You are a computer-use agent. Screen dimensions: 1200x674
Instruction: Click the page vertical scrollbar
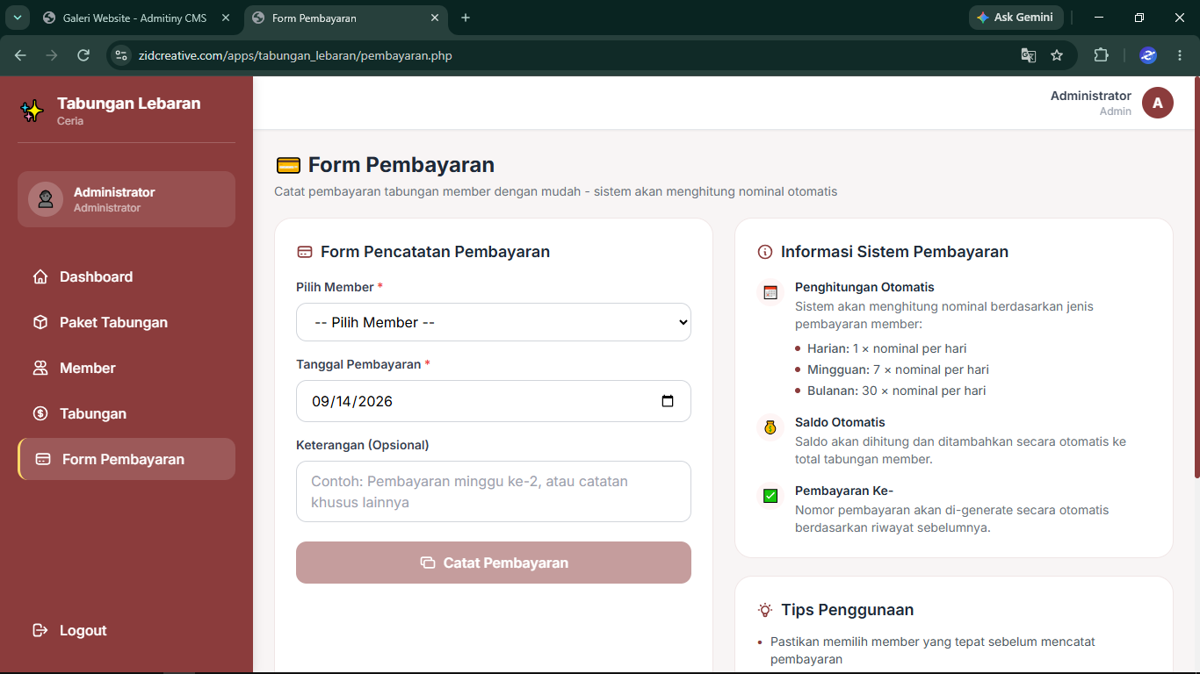pyautogui.click(x=1196, y=277)
